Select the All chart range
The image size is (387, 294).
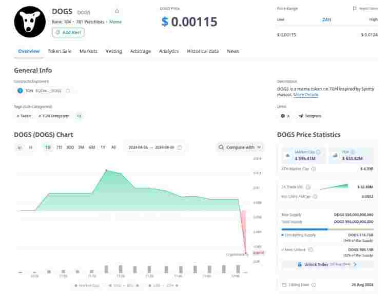tap(113, 148)
